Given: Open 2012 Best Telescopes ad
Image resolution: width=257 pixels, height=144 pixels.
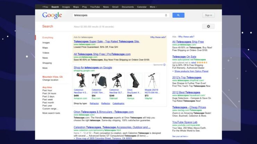Looking at the screenshot, I should click(186, 92).
